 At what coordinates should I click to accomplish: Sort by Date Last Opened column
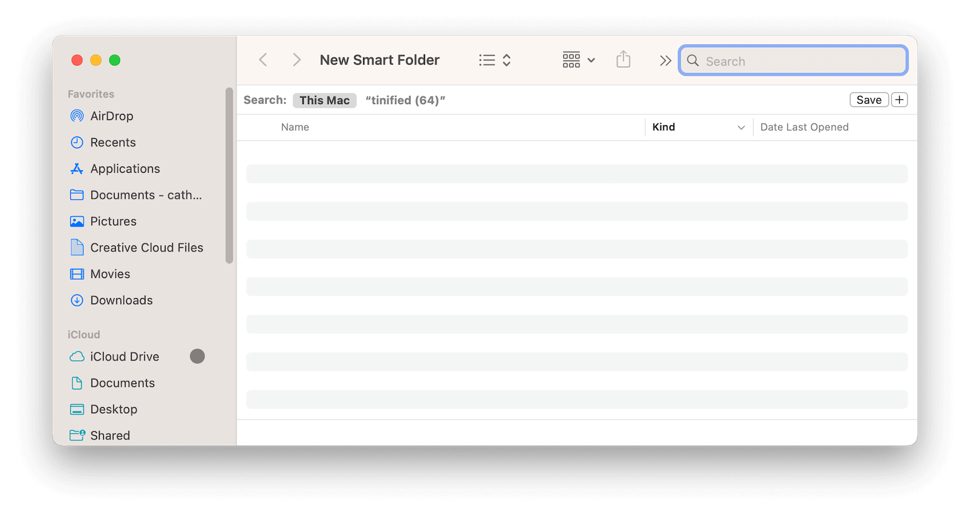pyautogui.click(x=804, y=127)
